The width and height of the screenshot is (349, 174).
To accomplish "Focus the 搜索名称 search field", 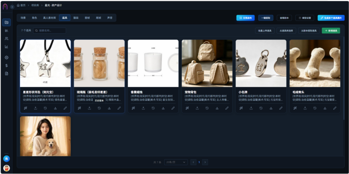I will pos(50,31).
